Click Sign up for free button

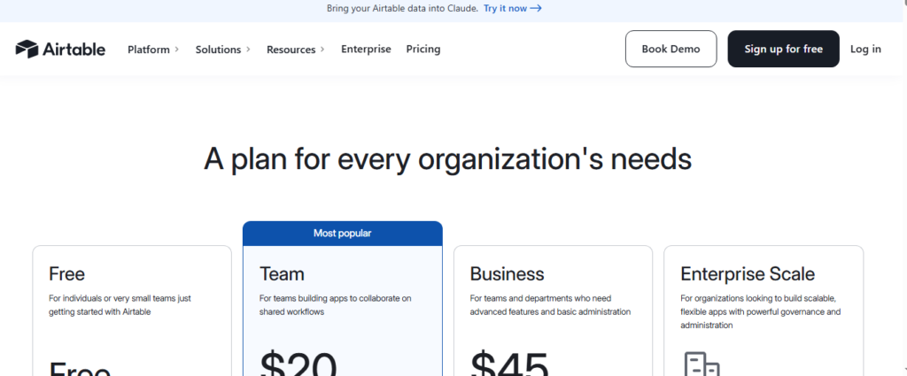[783, 49]
